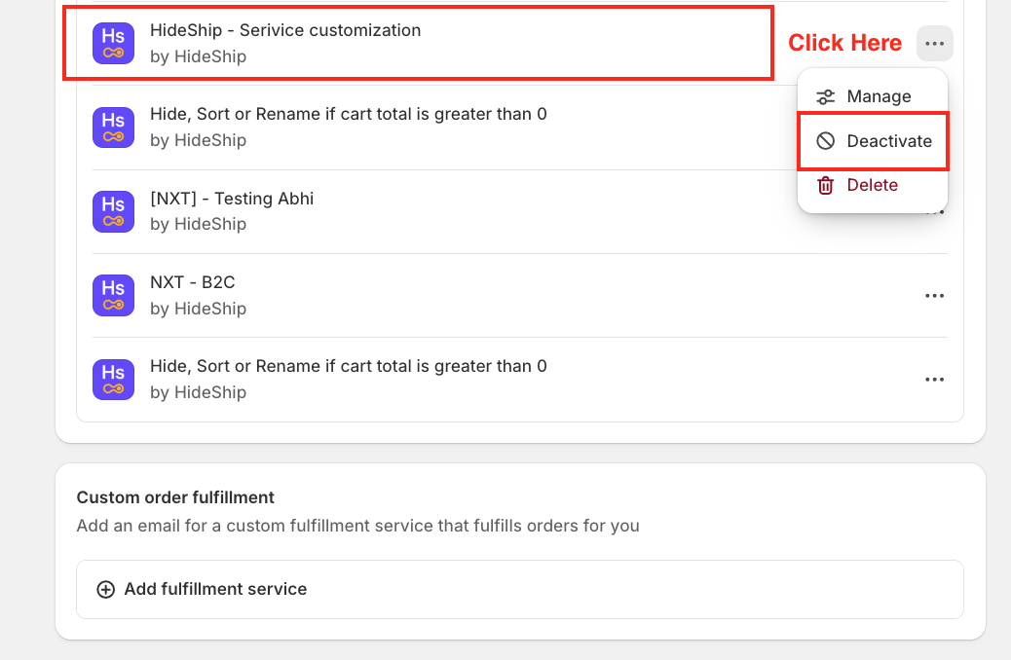The height and width of the screenshot is (660, 1011).
Task: Click the NXT - B2C HideShip icon
Action: point(113,295)
